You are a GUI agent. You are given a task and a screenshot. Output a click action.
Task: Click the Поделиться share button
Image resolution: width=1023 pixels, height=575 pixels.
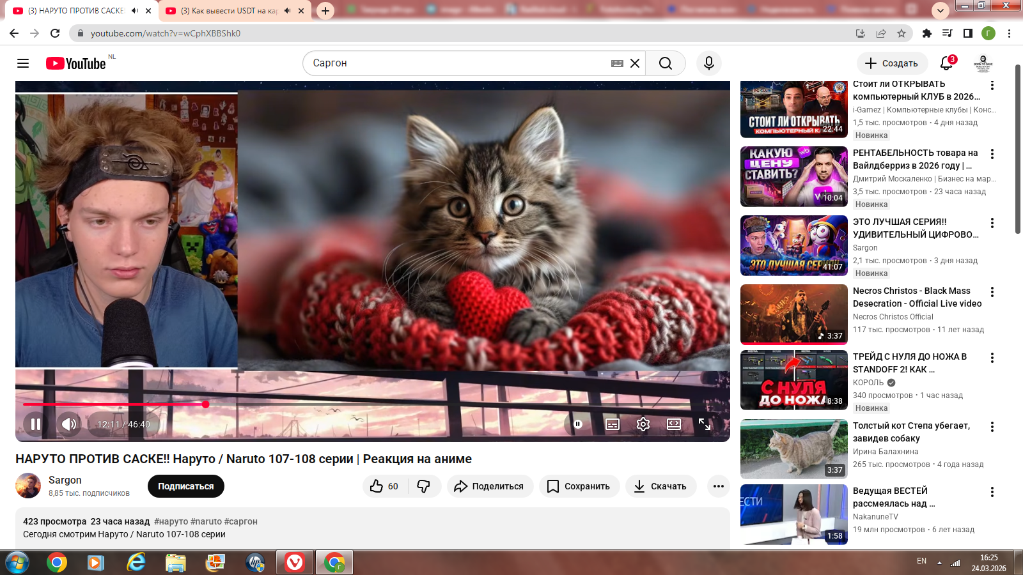tap(490, 486)
